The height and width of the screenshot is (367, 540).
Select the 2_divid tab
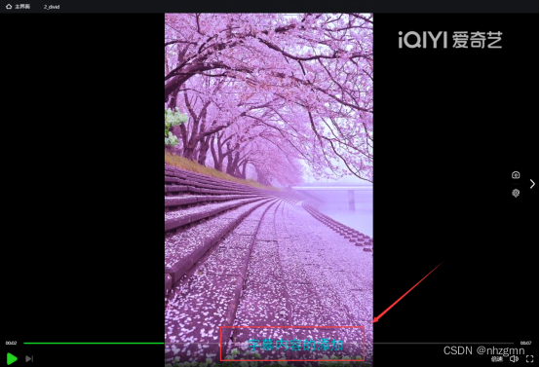[52, 7]
